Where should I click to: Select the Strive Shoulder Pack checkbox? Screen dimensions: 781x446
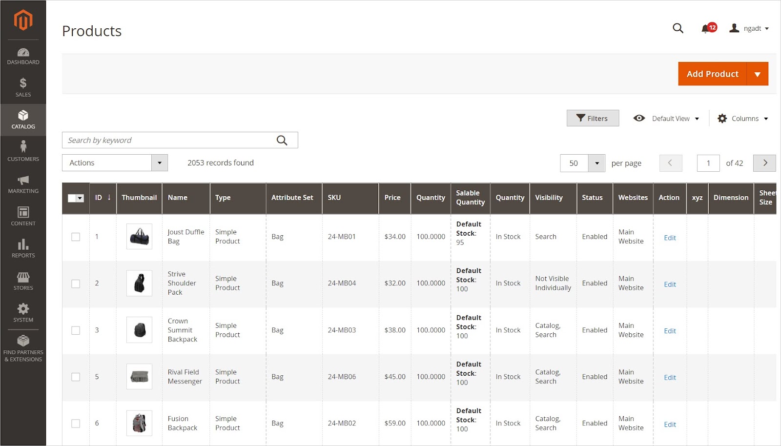click(x=76, y=284)
